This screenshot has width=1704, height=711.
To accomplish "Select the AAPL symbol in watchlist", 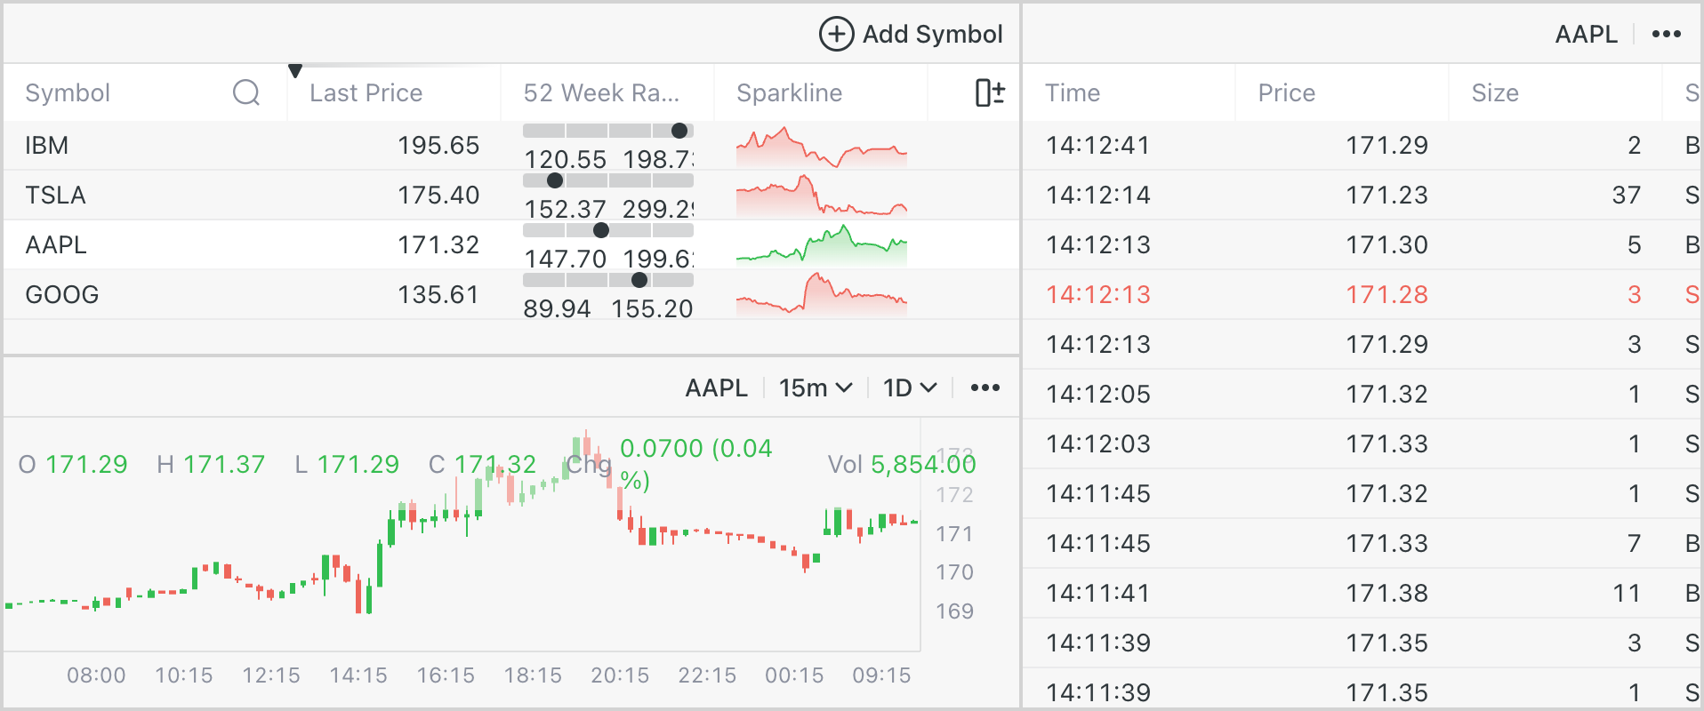I will [x=56, y=244].
